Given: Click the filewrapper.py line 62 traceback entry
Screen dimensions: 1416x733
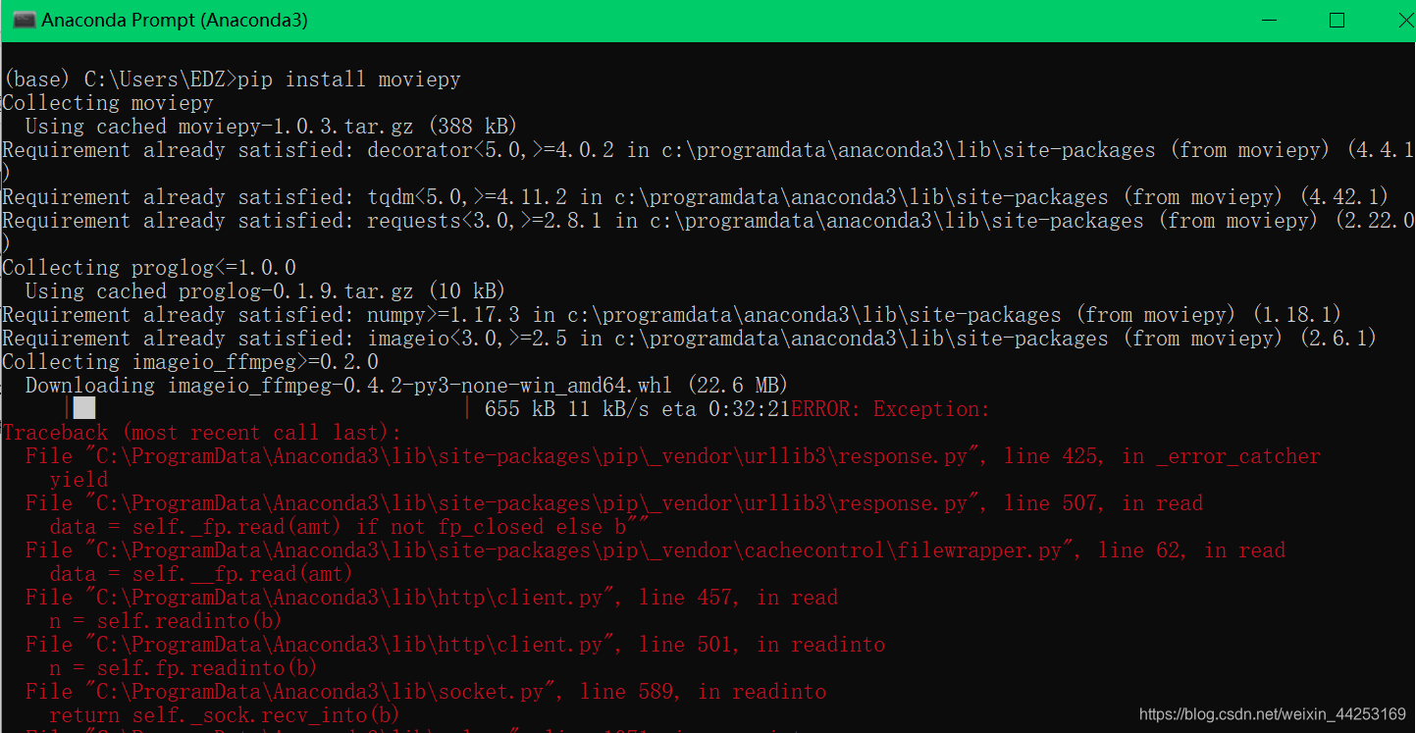Looking at the screenshot, I should click(x=656, y=550).
